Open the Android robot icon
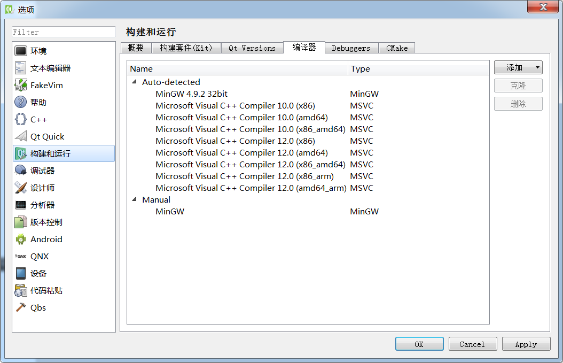 20,239
